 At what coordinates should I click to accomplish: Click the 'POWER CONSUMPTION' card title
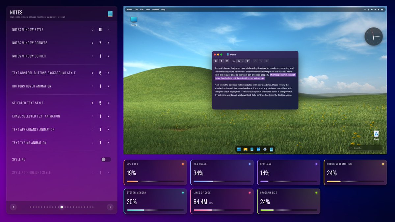pos(339,164)
